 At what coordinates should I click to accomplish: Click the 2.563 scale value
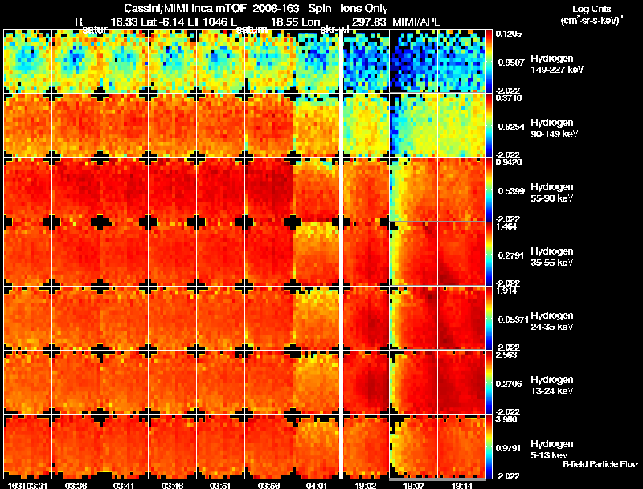tap(506, 355)
